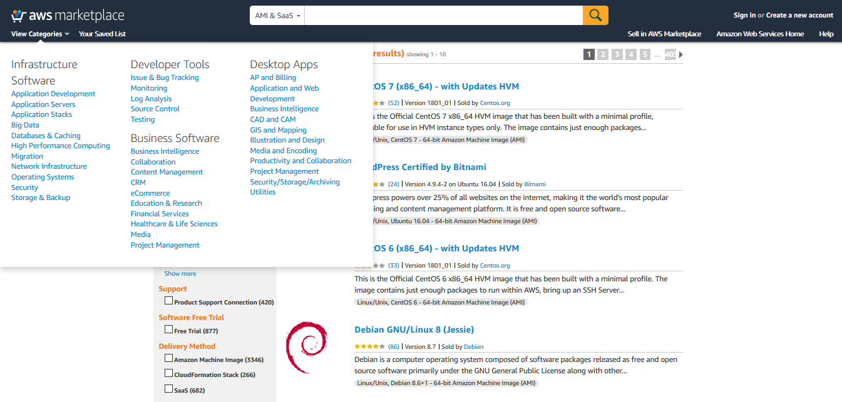Open AP and Billing category

tap(273, 78)
